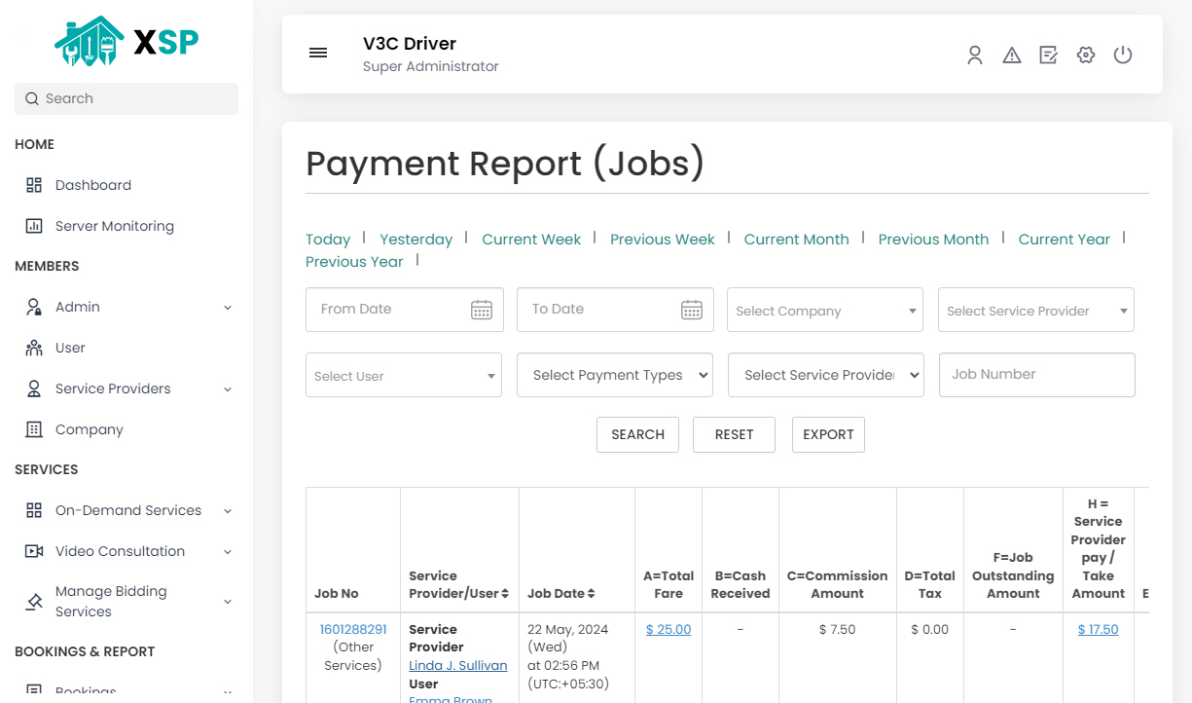Open job number 1601288291 link
Image resolution: width=1192 pixels, height=703 pixels.
(352, 629)
